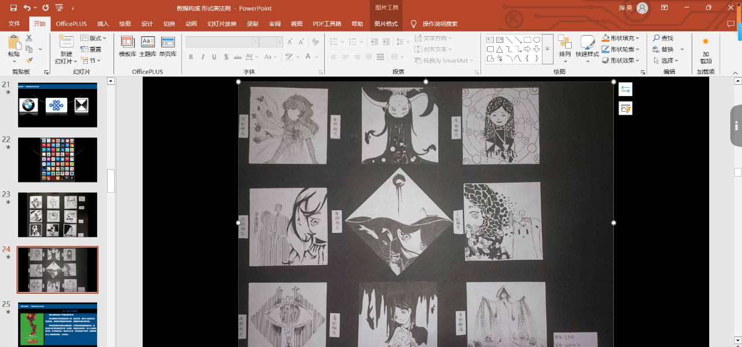Click the 加载项 add-ins icon
The width and height of the screenshot is (742, 347).
[706, 42]
